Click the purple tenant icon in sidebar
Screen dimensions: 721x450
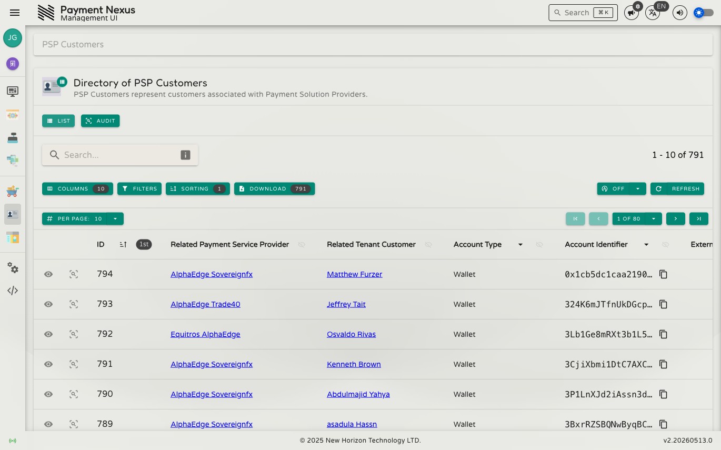coord(13,64)
